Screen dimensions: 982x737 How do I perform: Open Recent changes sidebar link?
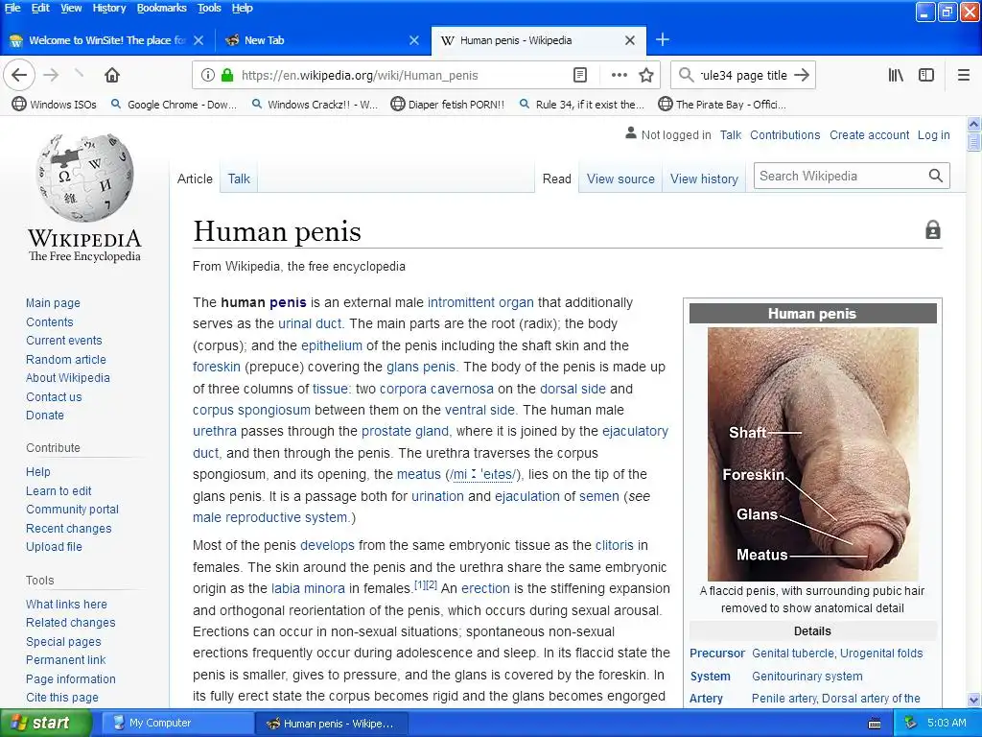pyautogui.click(x=69, y=529)
